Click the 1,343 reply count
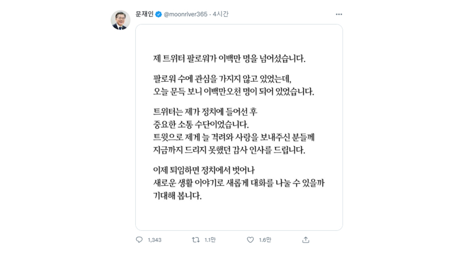The height and width of the screenshot is (254, 453). coord(155,240)
